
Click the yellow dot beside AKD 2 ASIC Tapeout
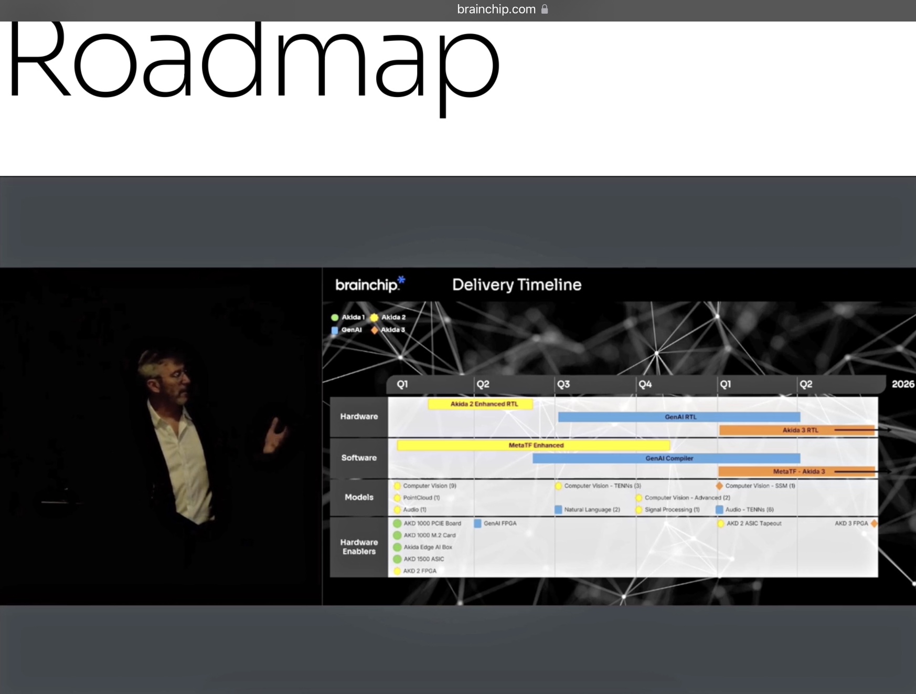pos(721,523)
